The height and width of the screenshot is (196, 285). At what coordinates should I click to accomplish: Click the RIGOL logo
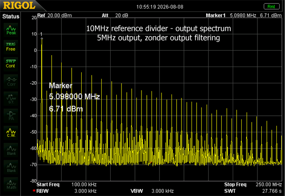tap(19, 5)
